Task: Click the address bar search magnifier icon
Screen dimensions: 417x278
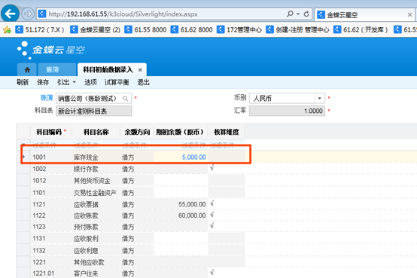Action: [x=290, y=14]
